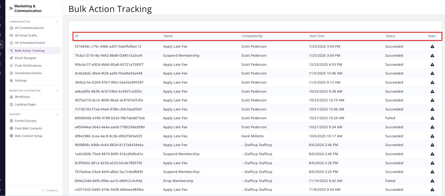Select Drop Membership name cell
This screenshot has height=196, width=445.
coord(178,181)
